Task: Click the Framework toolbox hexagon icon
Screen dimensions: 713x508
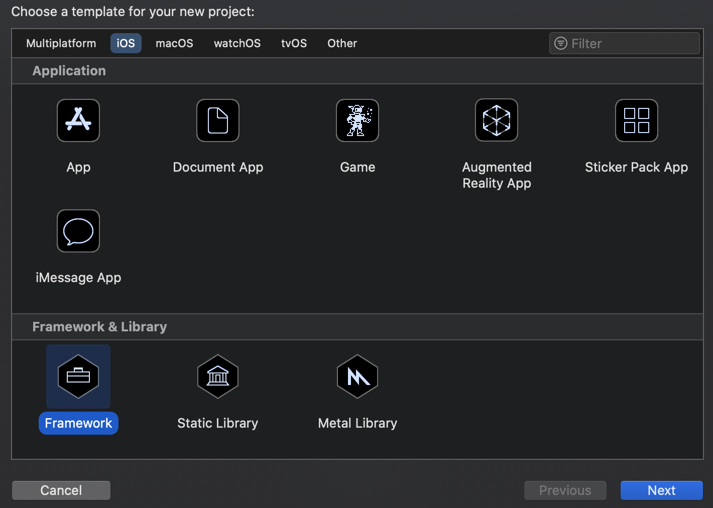Action: pos(78,376)
